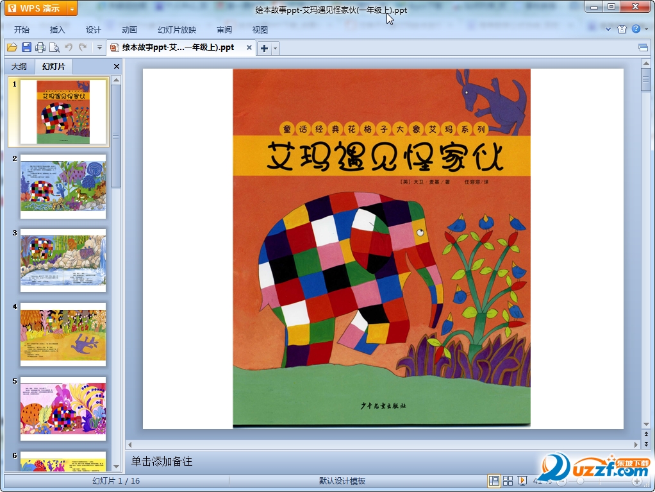Click the cascade windows icon at toolbar right
Viewport: 655px width, 492px height.
[x=643, y=47]
